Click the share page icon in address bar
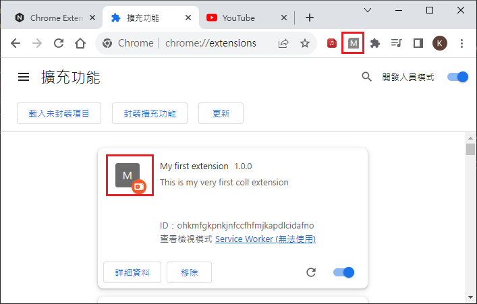 [283, 43]
